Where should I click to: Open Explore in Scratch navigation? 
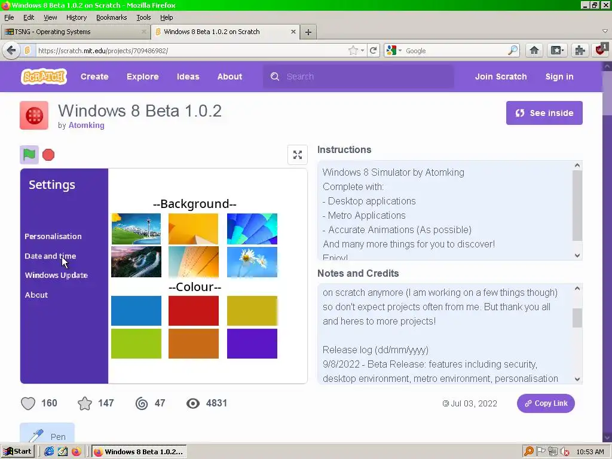click(142, 76)
